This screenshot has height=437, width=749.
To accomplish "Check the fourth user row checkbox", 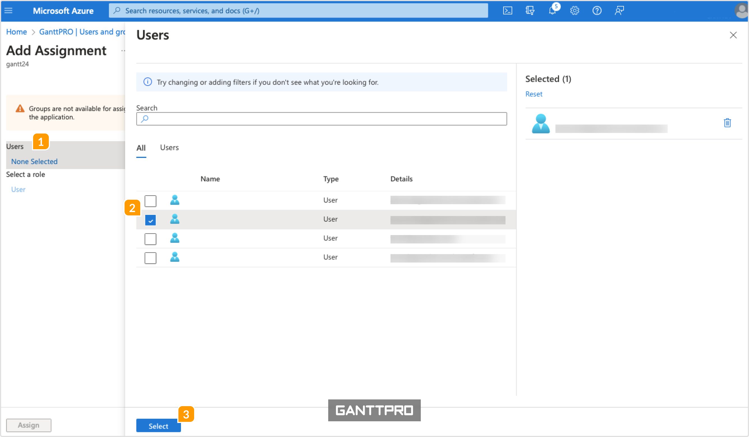I will (x=150, y=258).
